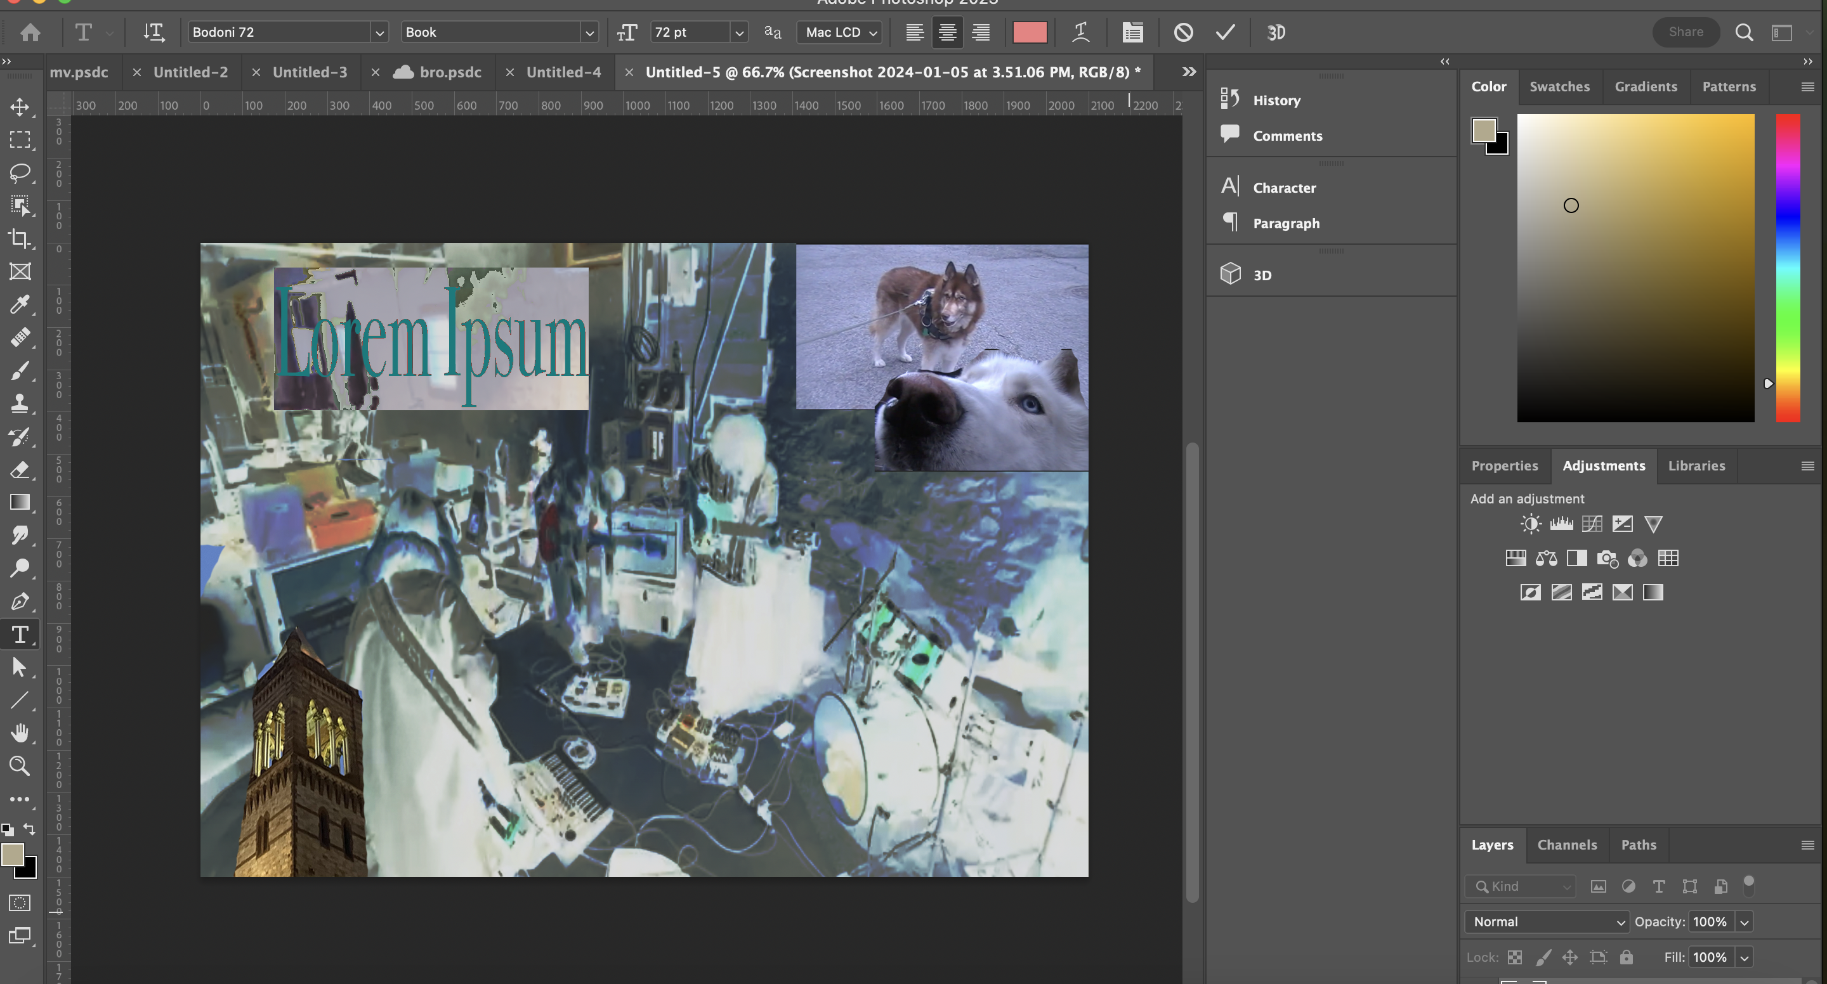Select the Eyedropper tool

20,304
